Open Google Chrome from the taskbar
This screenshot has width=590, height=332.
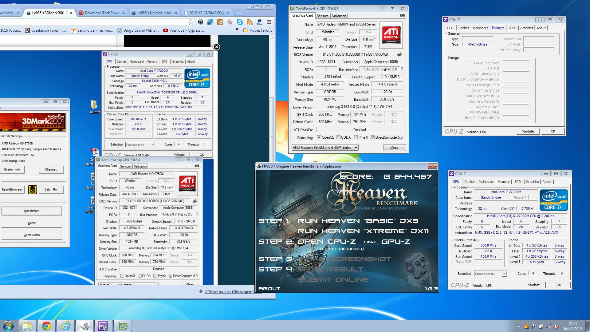tap(46, 326)
